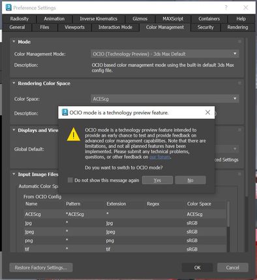Click the Advanced Settings text
The height and width of the screenshot is (280, 257).
click(x=226, y=160)
